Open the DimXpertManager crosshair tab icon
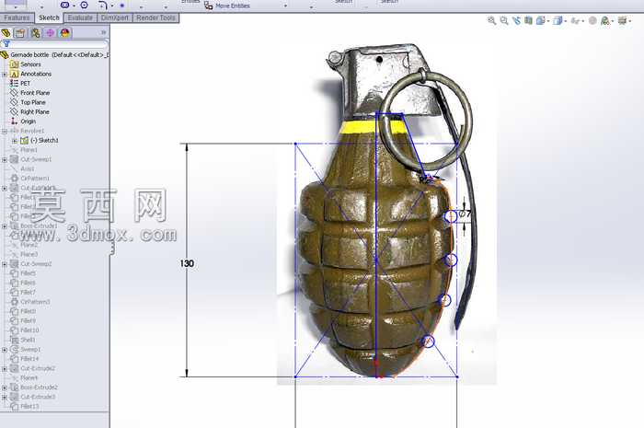The height and width of the screenshot is (428, 644). coord(50,33)
